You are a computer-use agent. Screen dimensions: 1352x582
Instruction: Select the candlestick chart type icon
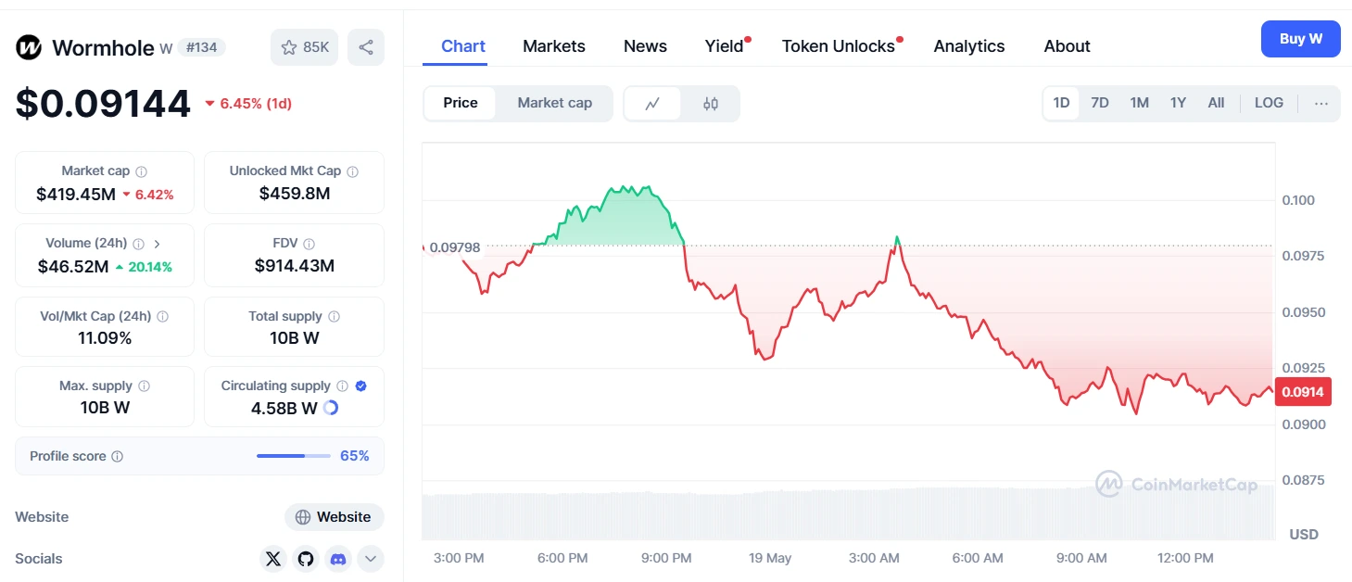click(x=711, y=104)
